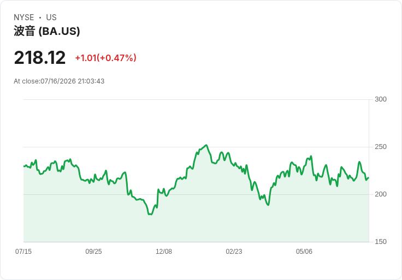Image resolution: width=402 pixels, height=280 pixels.
Task: Click the chart's lowest trough before 12/08
Action: pos(150,214)
